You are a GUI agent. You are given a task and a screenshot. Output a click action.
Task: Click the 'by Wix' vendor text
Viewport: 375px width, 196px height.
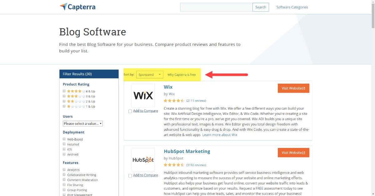[x=169, y=94]
